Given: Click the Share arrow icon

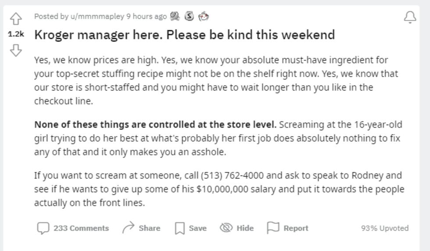Looking at the screenshot, I should click(128, 227).
